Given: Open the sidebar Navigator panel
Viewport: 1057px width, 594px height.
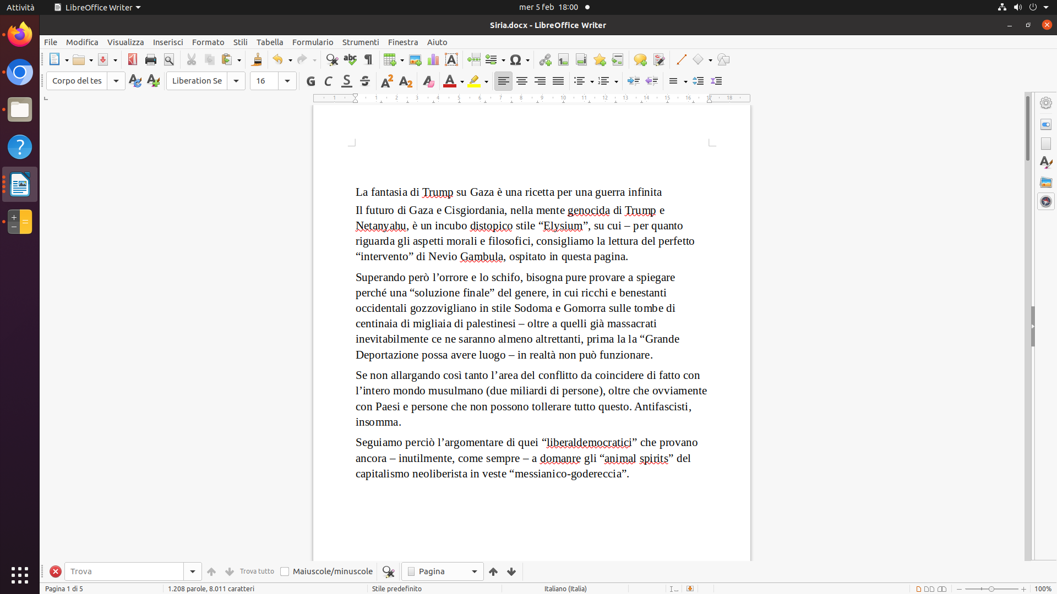Looking at the screenshot, I should pos(1046,201).
